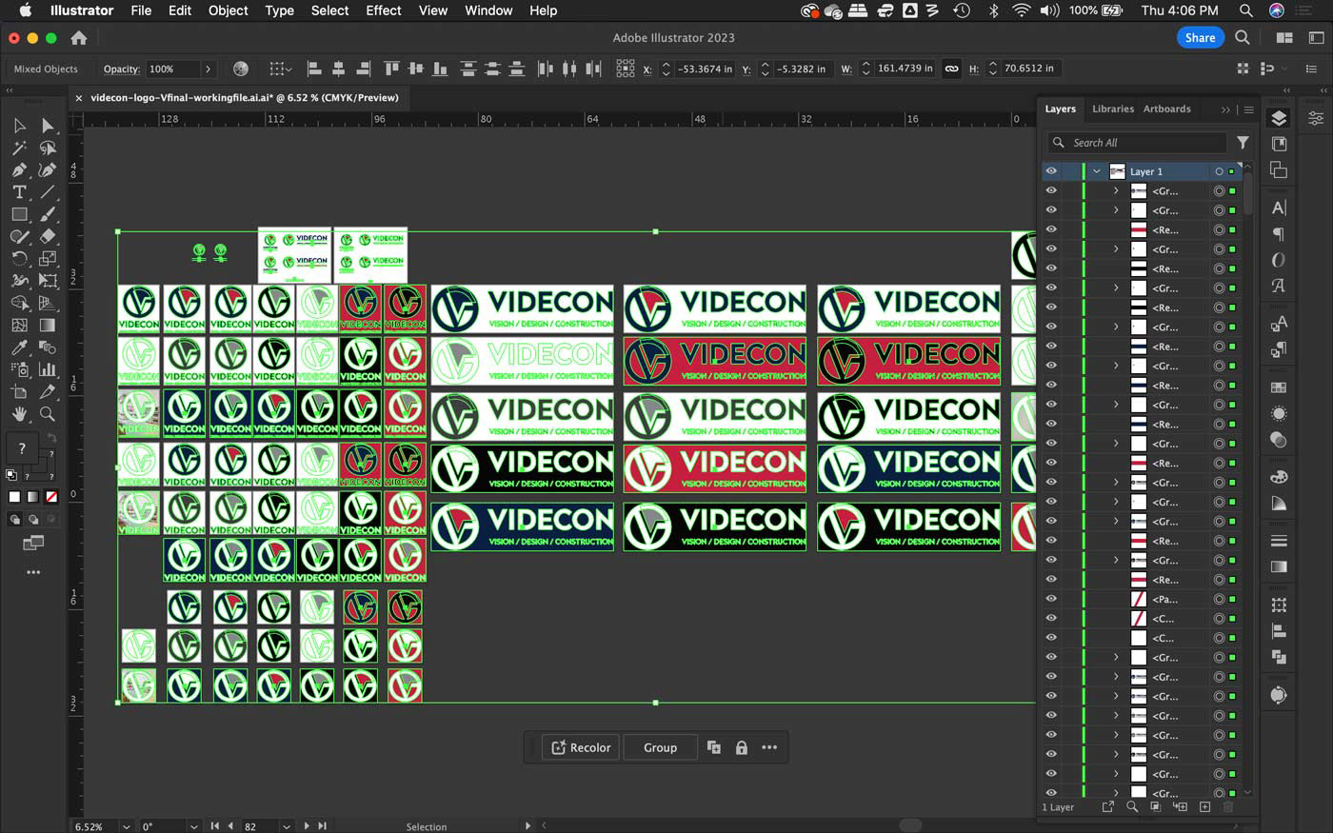This screenshot has height=833, width=1333.
Task: Select the Rectangle tool
Action: [19, 214]
